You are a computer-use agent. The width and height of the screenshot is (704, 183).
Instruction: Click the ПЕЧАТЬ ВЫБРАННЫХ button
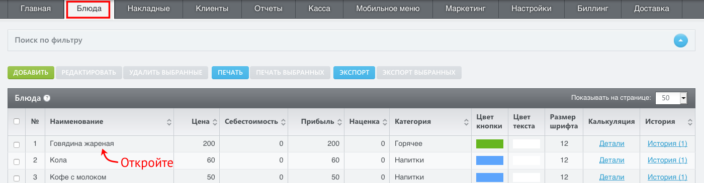click(x=290, y=73)
